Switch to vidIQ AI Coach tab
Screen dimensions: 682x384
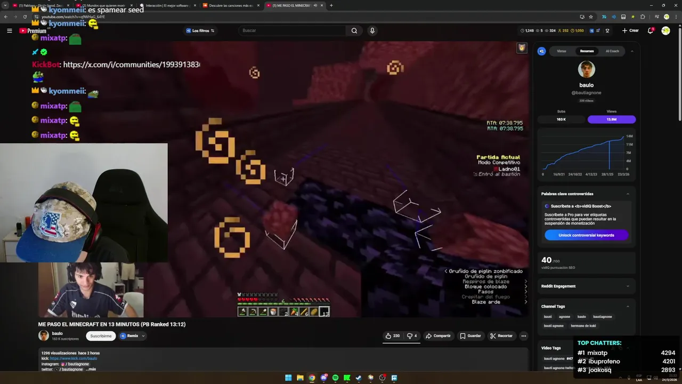[x=612, y=51]
